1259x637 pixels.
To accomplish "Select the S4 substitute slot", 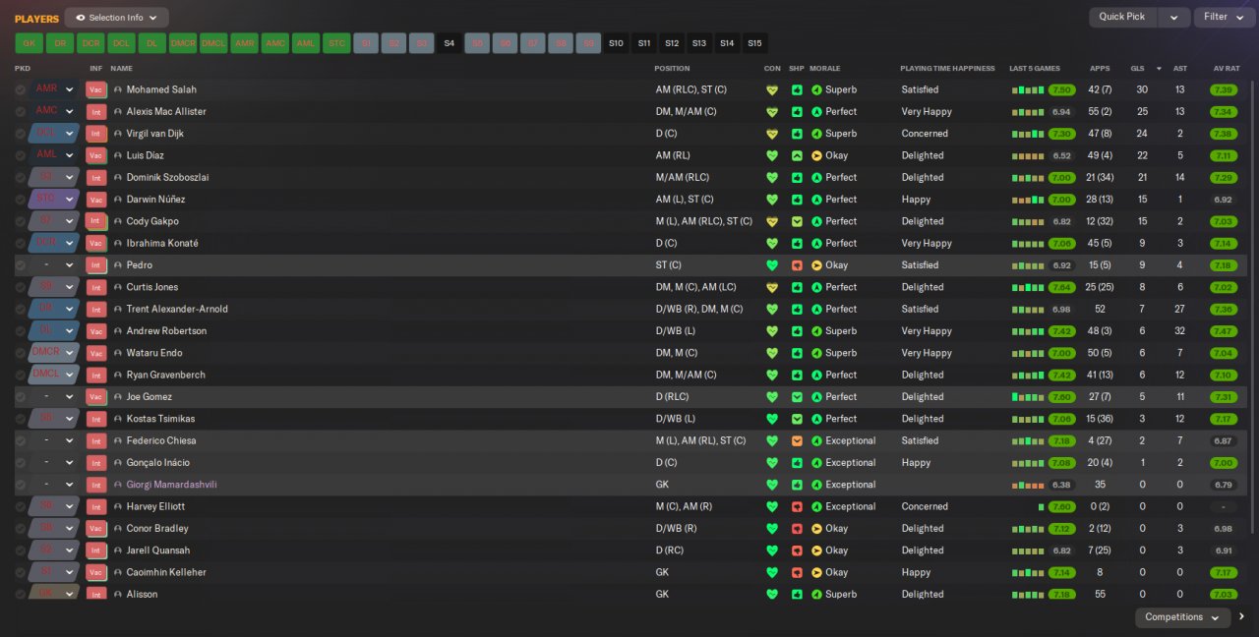I will click(x=449, y=43).
